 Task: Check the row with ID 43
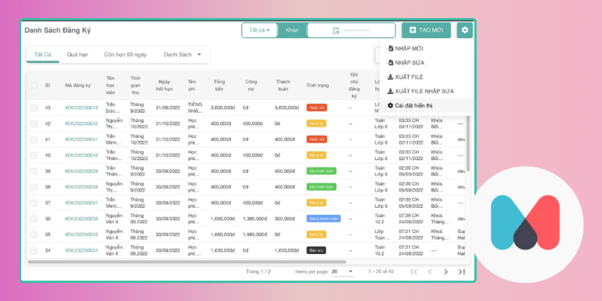(x=33, y=107)
